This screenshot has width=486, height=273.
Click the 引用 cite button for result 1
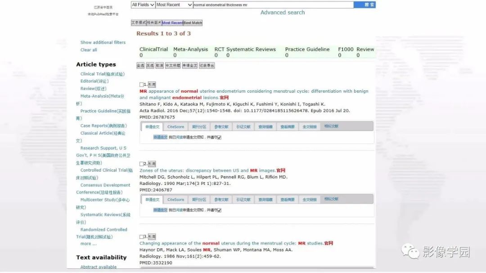pyautogui.click(x=152, y=85)
